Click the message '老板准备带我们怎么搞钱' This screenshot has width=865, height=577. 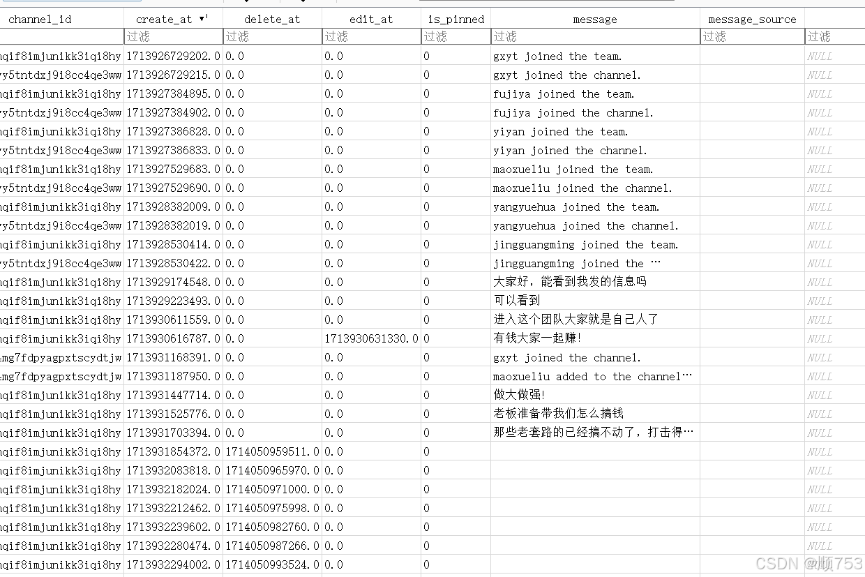point(595,414)
